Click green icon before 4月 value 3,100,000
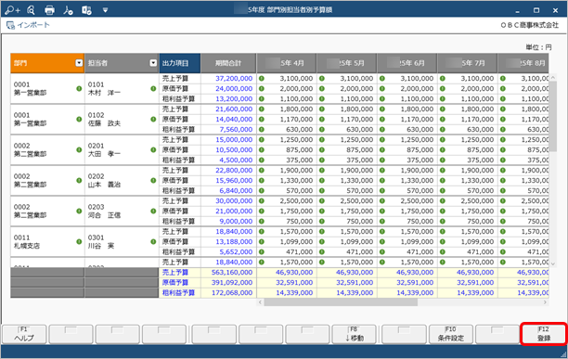568x359 pixels. click(262, 79)
